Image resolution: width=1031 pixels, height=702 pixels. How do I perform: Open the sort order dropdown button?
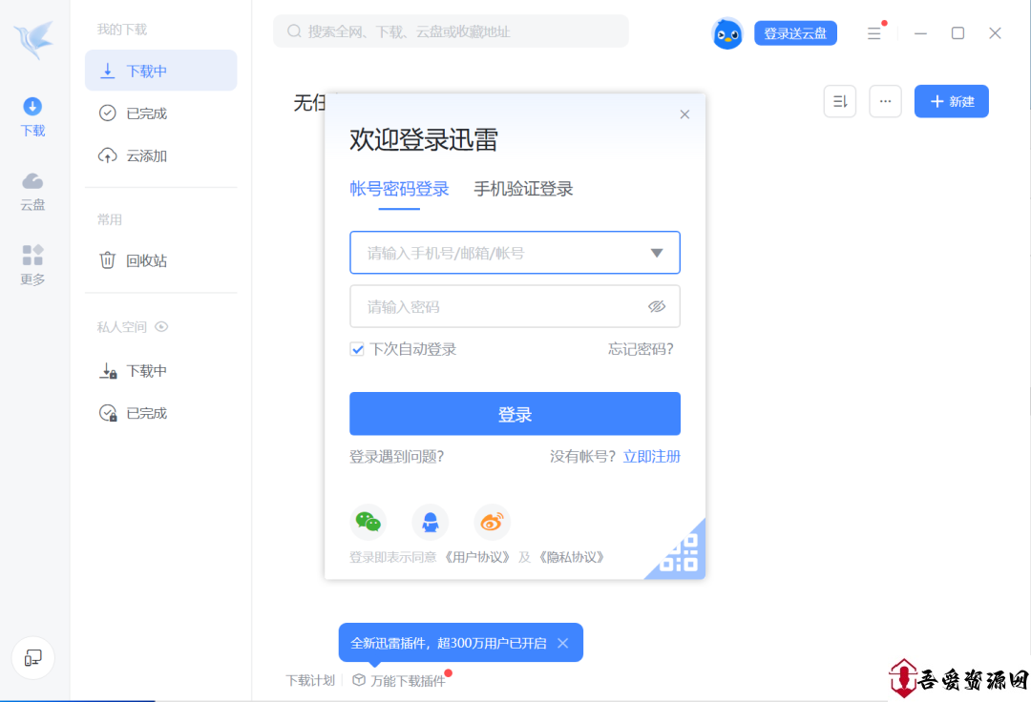[840, 101]
